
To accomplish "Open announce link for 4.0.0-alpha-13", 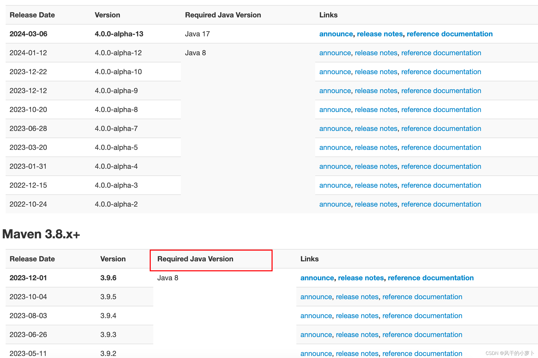I will click(336, 34).
